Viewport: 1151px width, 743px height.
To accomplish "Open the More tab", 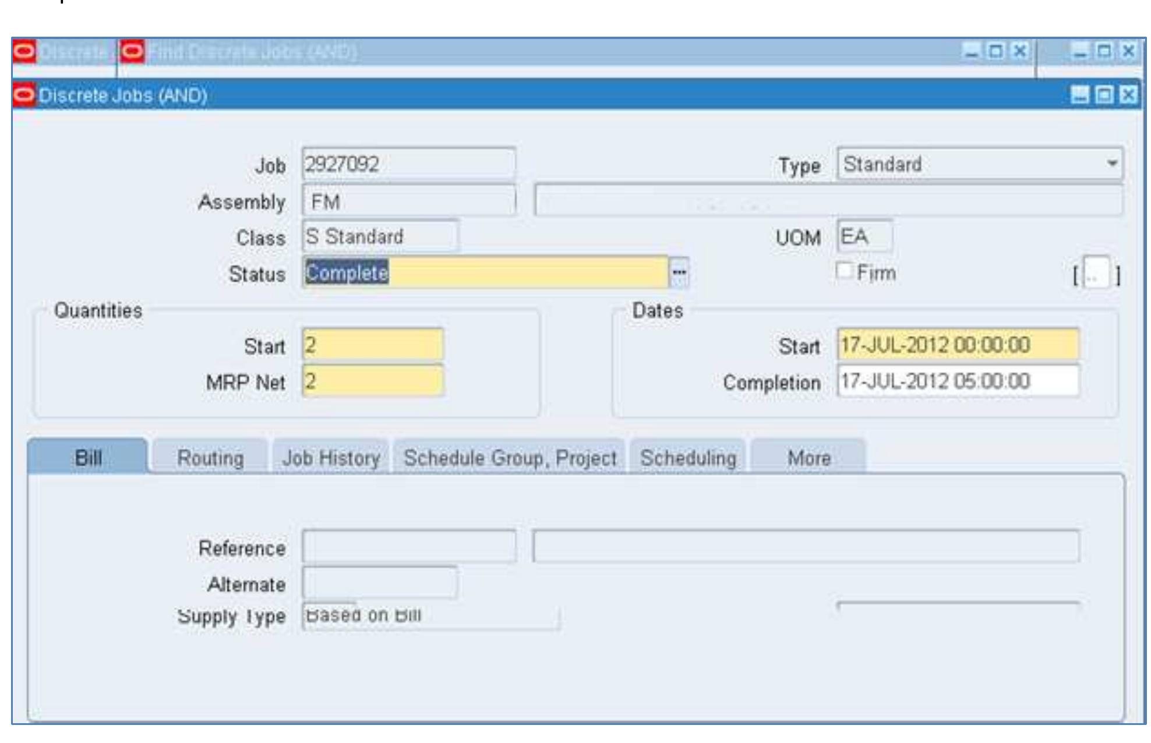I will 808,458.
